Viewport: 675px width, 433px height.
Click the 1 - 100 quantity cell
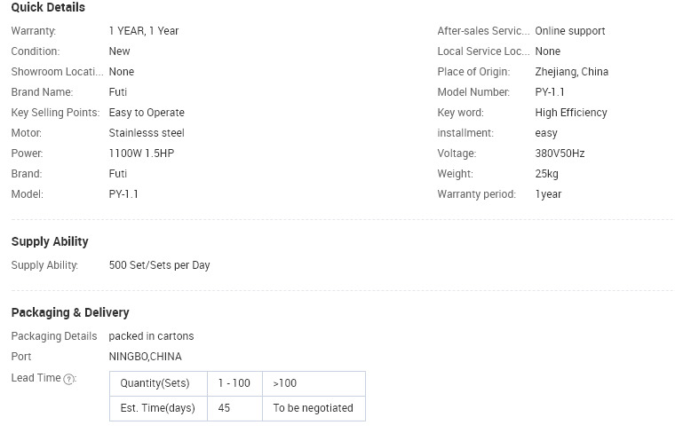pos(234,383)
